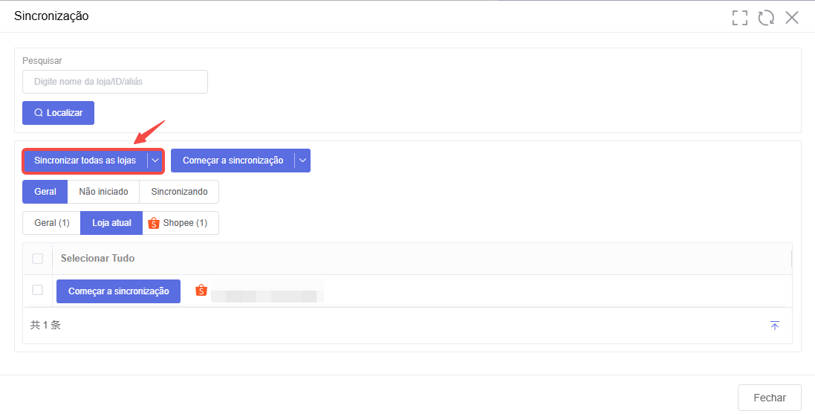Switch to Não iniciado tab

click(x=103, y=192)
